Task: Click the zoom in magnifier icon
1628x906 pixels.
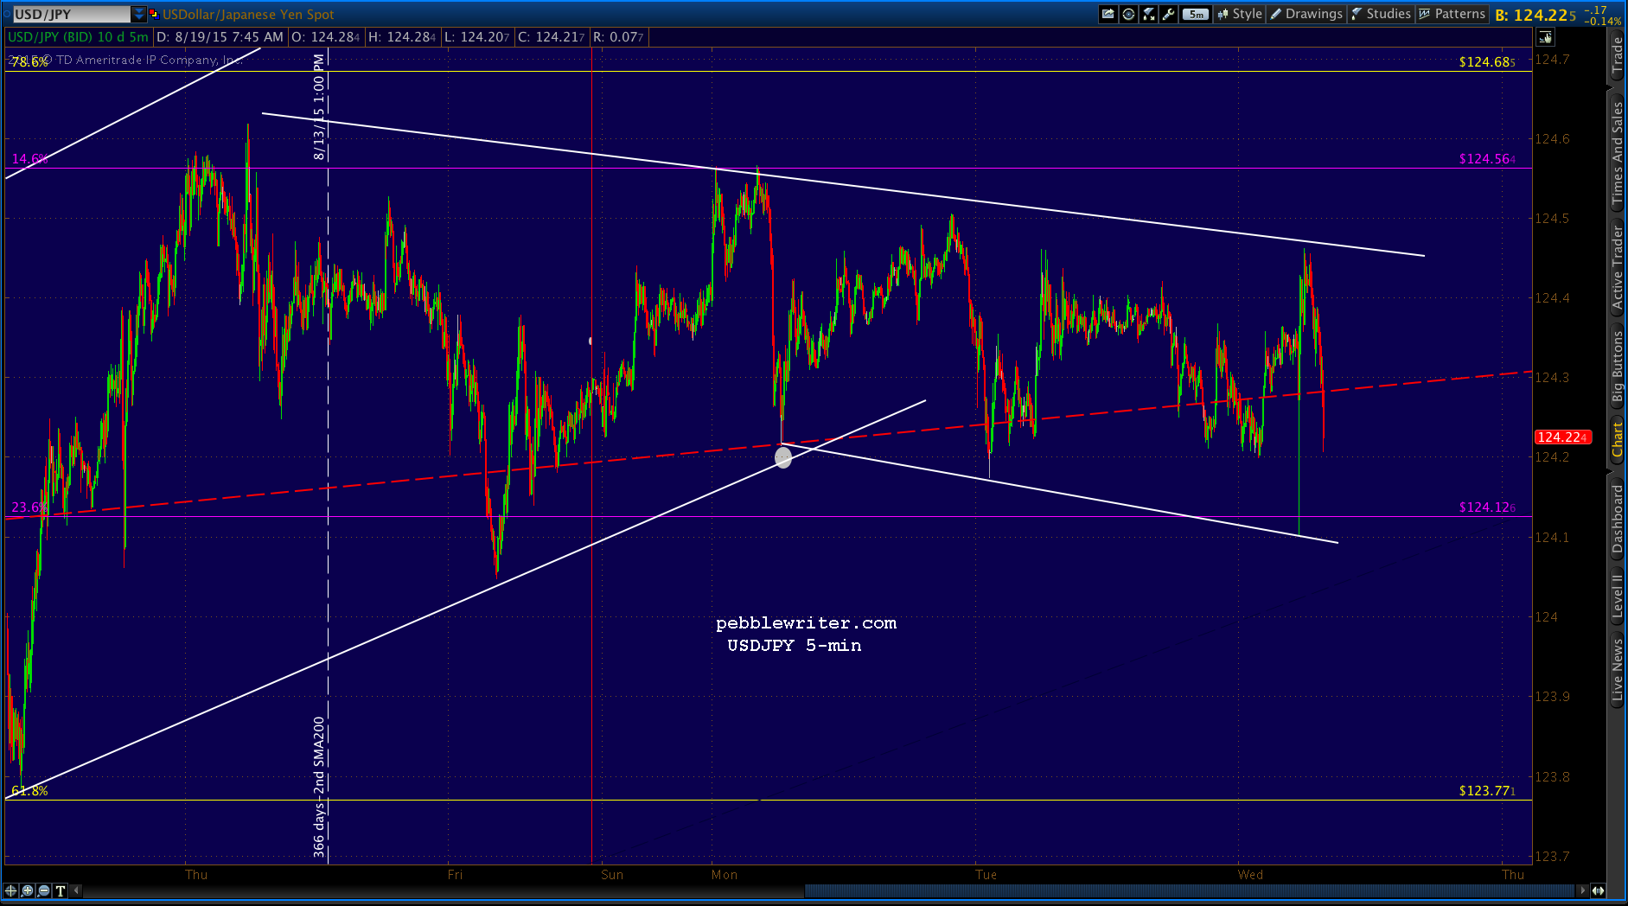Action: (28, 890)
